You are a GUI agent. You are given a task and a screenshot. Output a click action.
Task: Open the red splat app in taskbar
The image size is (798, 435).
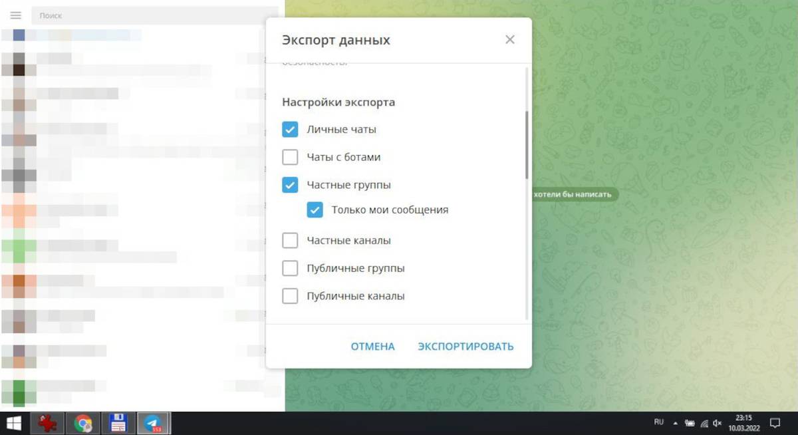click(47, 423)
